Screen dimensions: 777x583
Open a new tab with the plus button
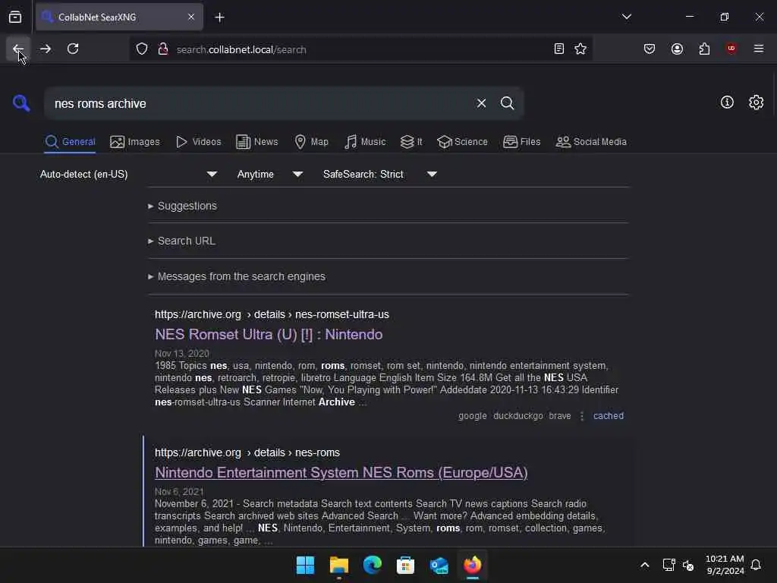[x=219, y=18]
